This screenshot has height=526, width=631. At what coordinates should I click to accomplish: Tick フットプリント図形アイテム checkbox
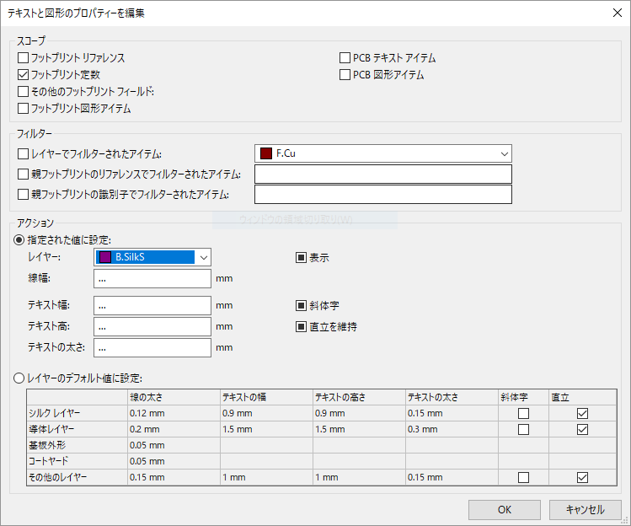24,109
